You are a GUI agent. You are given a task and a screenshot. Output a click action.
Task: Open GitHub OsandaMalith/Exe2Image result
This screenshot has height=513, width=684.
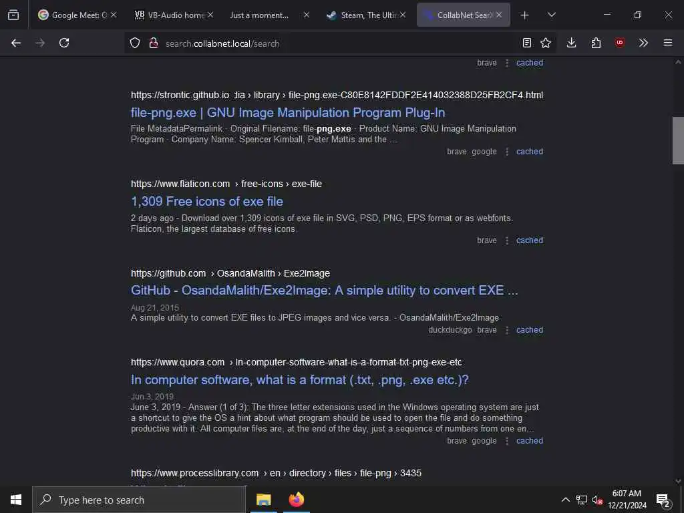pyautogui.click(x=324, y=291)
